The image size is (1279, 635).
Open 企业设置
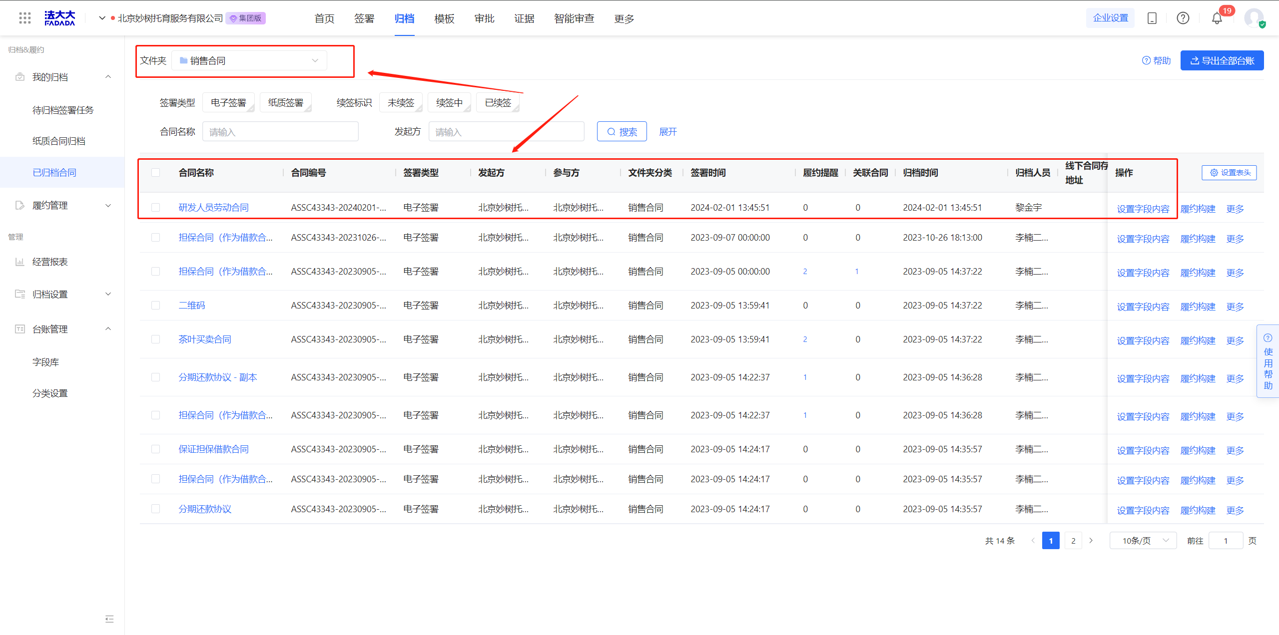point(1111,18)
